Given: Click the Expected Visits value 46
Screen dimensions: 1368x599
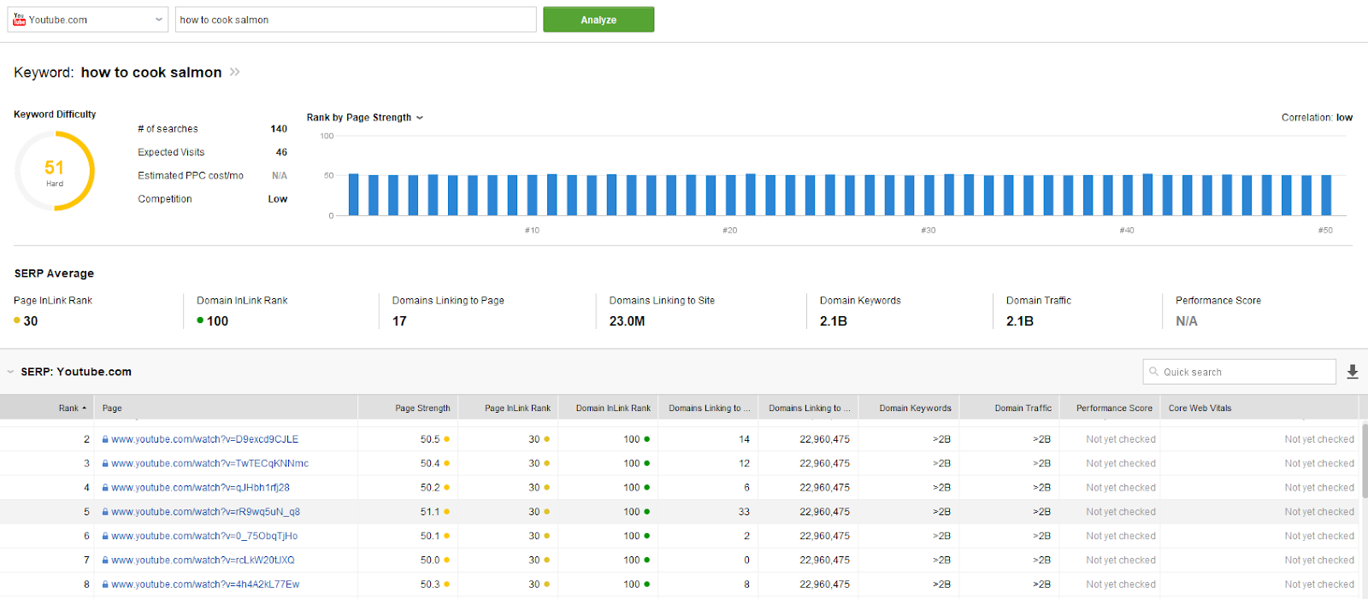Looking at the screenshot, I should 281,152.
